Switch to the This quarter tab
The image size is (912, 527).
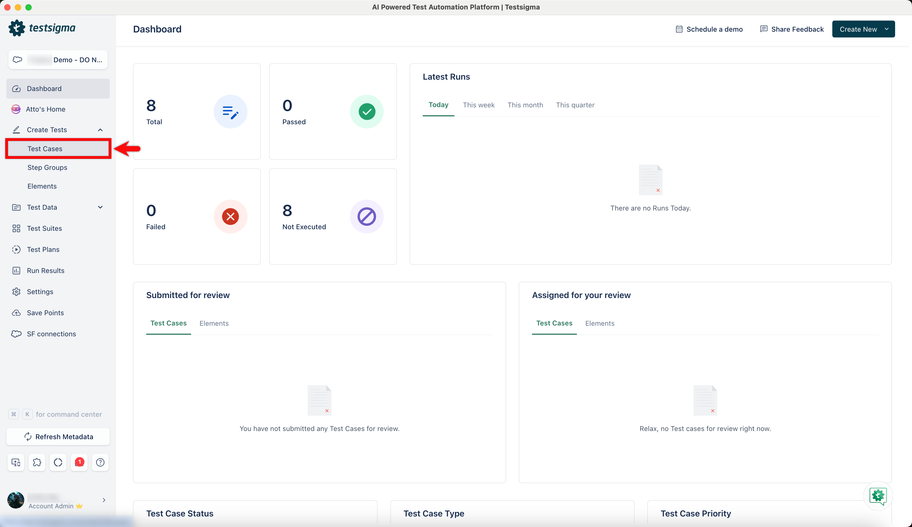click(x=575, y=105)
